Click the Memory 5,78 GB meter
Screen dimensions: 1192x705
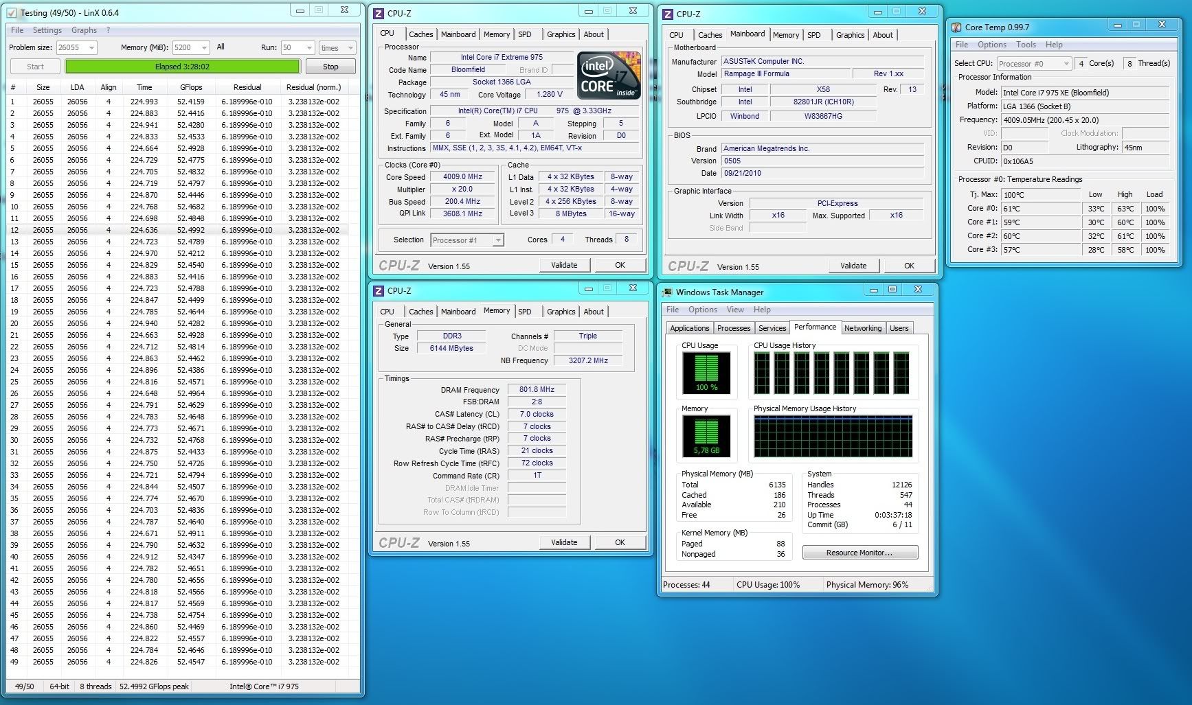pyautogui.click(x=706, y=437)
